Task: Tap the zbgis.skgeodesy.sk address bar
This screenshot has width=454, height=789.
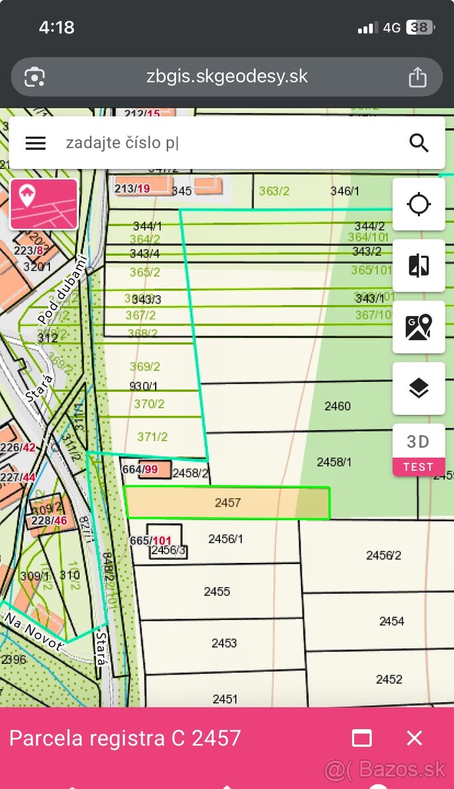Action: 227,77
